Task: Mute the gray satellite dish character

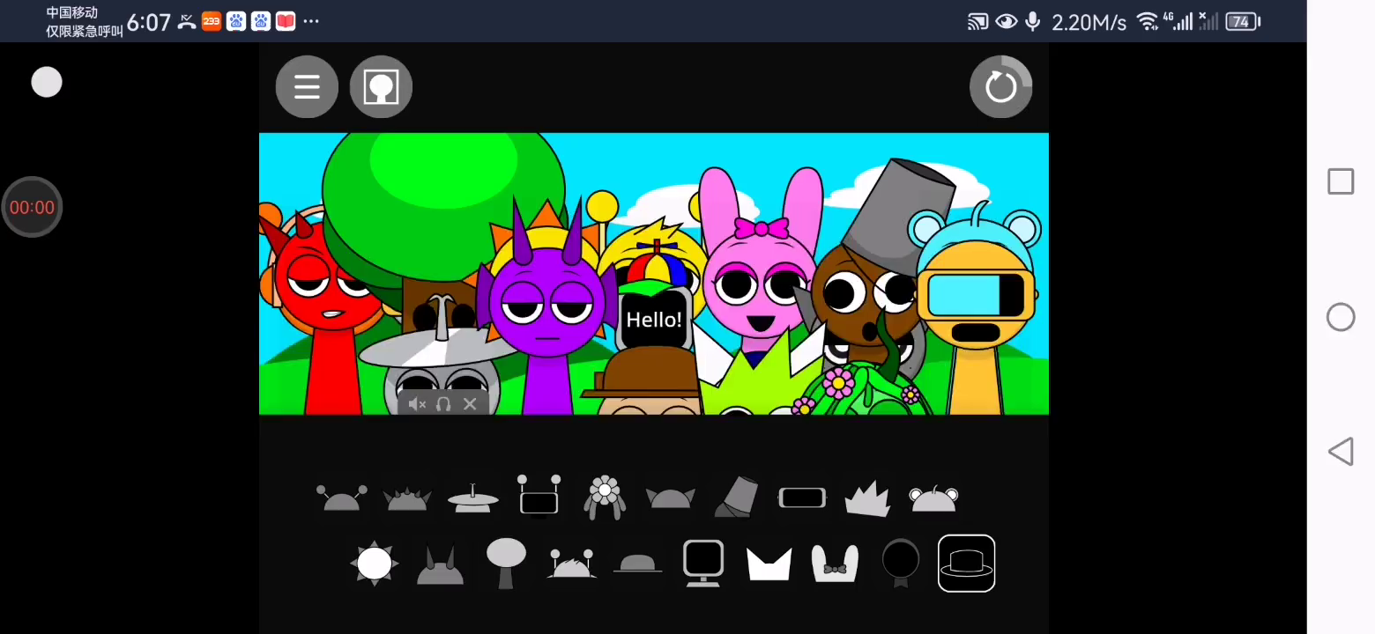Action: [x=417, y=404]
